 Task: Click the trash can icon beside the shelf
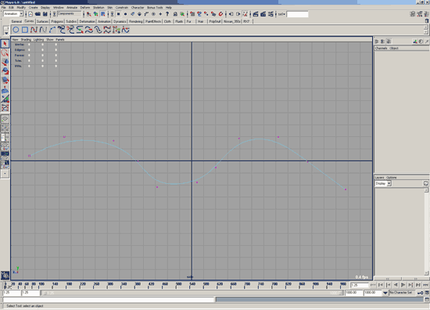coord(427,21)
